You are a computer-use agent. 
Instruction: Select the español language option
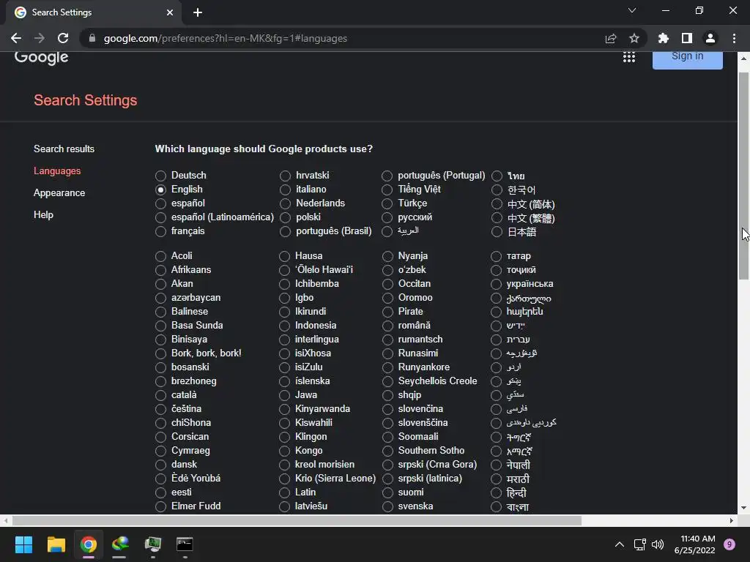tap(160, 203)
